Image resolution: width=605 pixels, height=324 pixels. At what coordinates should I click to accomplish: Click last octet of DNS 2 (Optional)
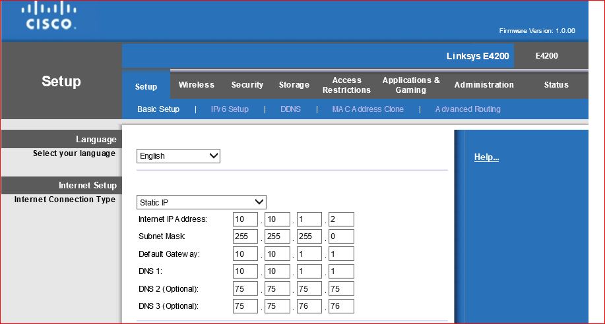point(341,288)
